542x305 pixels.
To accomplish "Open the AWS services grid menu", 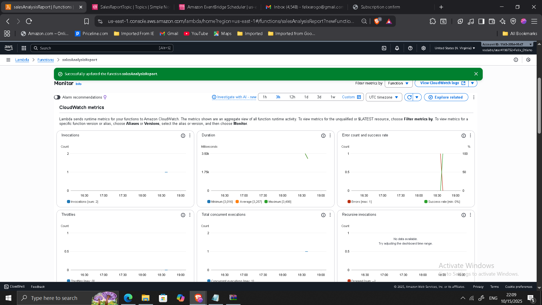I will click(24, 48).
